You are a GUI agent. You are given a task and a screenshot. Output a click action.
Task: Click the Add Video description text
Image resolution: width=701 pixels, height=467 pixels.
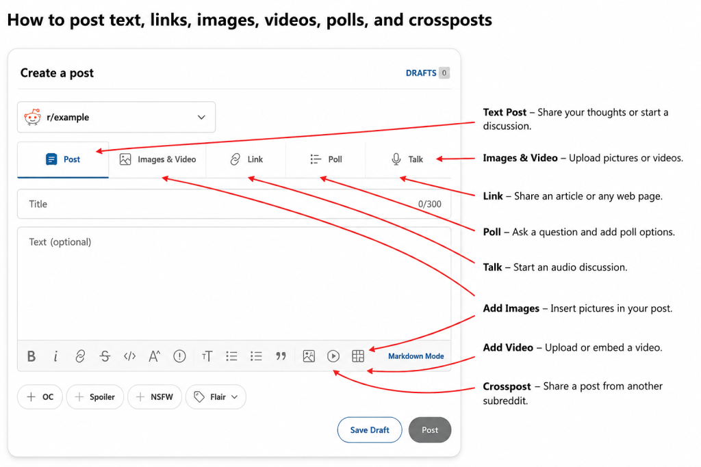click(573, 347)
